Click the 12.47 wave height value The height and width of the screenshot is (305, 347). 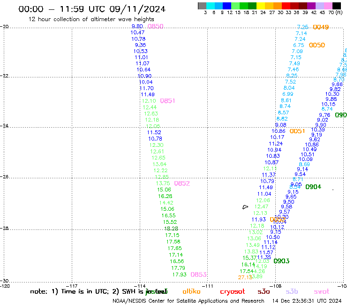click(x=261, y=206)
